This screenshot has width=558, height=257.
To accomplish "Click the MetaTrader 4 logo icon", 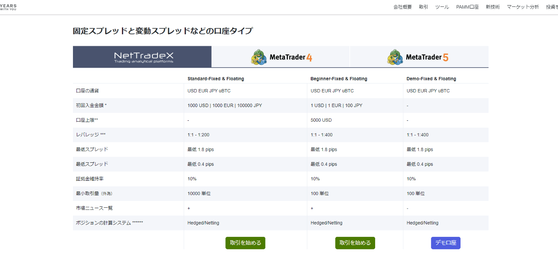I will point(259,57).
